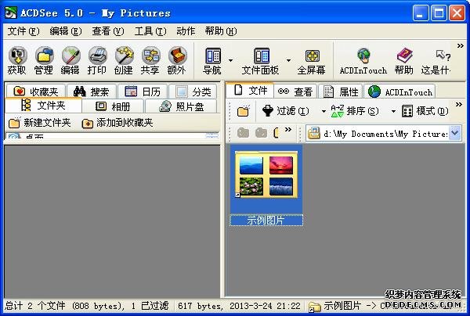This screenshot has width=470, height=316.
Task: Maximize the ACDSee window
Action: coord(439,13)
